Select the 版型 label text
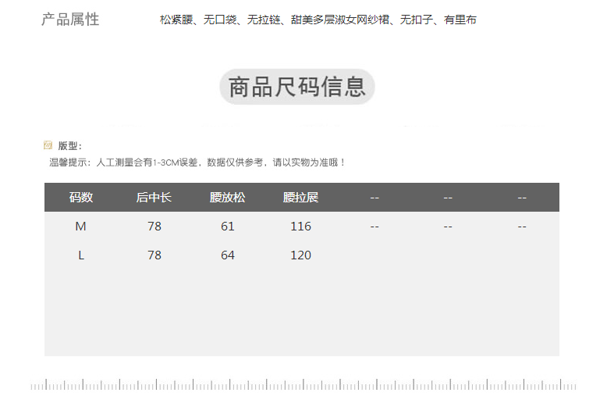The height and width of the screenshot is (414, 607). pos(69,146)
